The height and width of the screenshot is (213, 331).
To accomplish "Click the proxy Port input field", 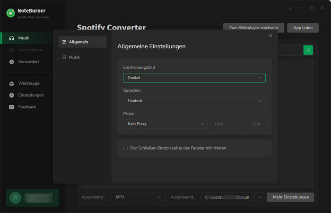I will coord(257,124).
